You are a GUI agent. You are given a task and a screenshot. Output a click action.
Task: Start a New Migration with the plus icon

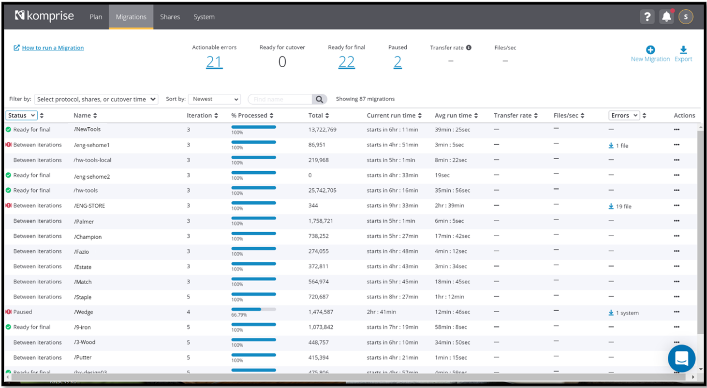pos(650,50)
